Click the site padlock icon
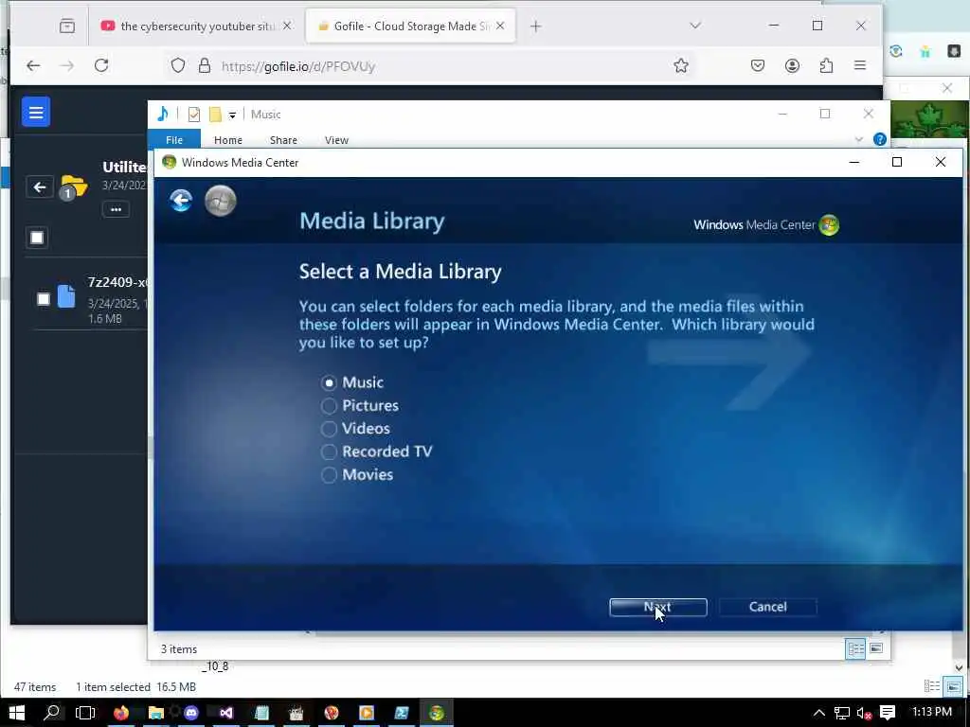The image size is (970, 727). 205,65
